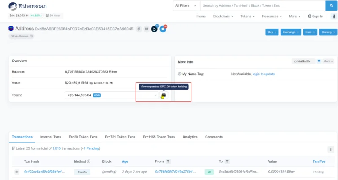This screenshot has height=180, width=338.
Task: Filter the From column
Action: [168, 161]
